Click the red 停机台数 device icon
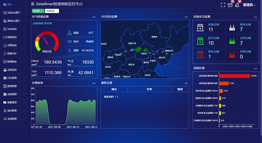This screenshot has height=143, width=262. tap(199, 54)
